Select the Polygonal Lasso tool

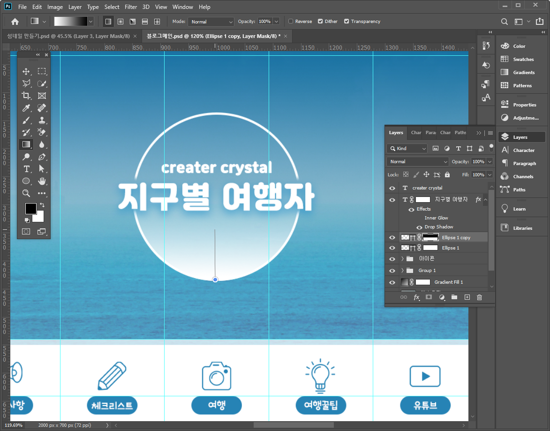point(26,83)
